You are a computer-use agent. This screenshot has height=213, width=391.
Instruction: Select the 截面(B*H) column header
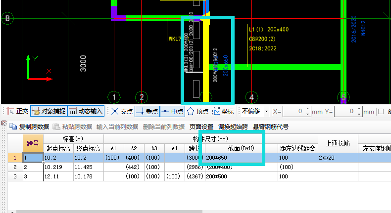[x=241, y=148]
